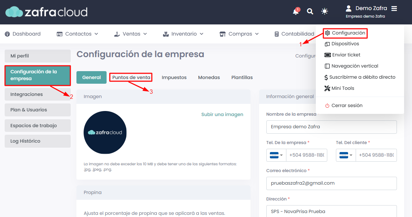The height and width of the screenshot is (217, 412).
Task: Click the Demo Zafra username text
Action: 371,8
